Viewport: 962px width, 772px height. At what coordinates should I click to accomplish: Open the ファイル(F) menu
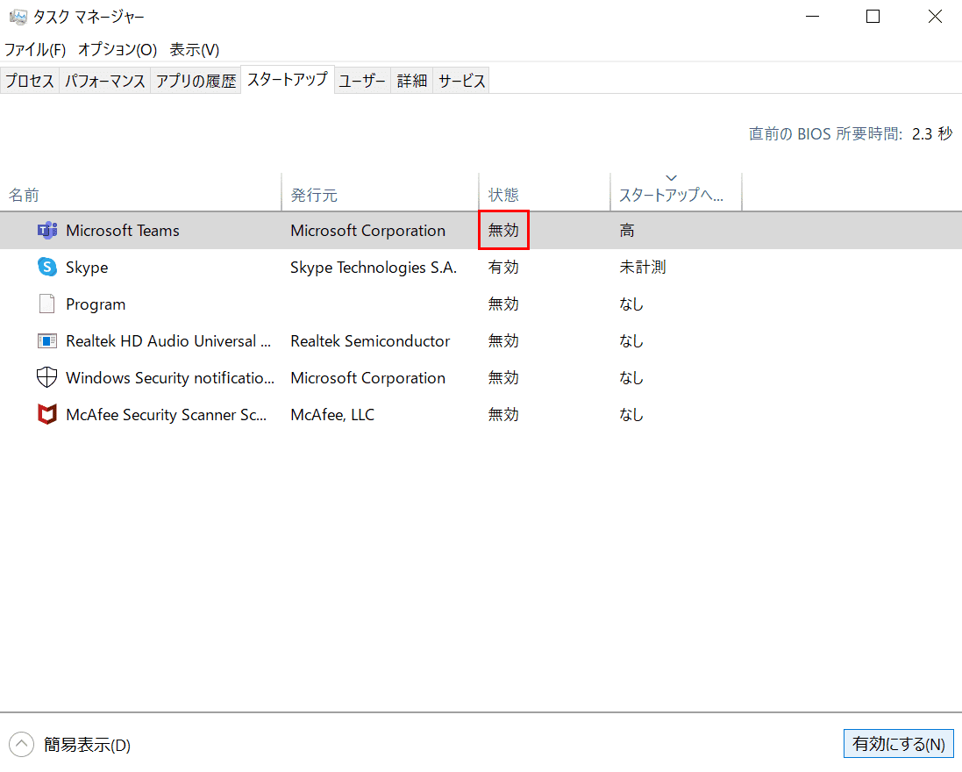(35, 50)
